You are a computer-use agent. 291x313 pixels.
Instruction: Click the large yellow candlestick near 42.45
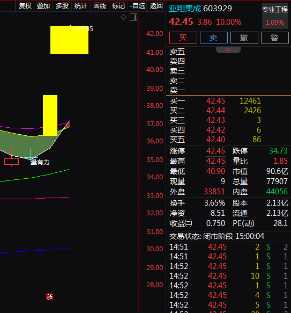point(69,40)
